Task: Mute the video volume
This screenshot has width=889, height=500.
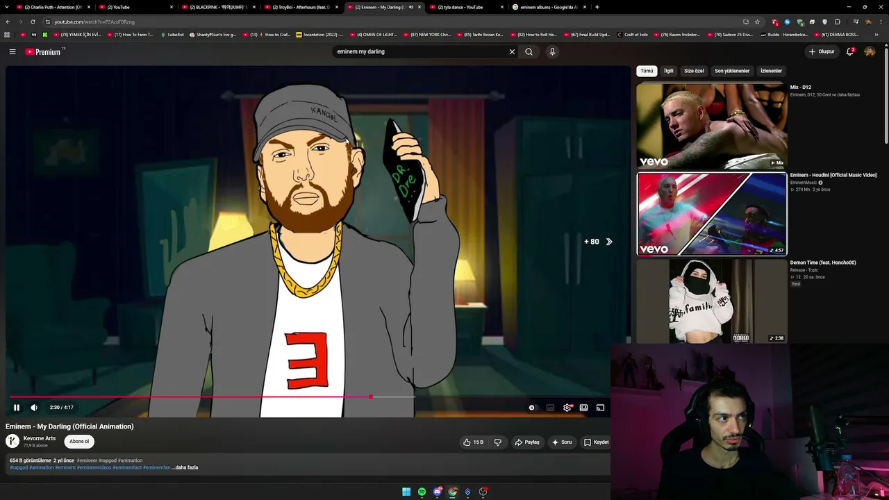Action: (34, 408)
